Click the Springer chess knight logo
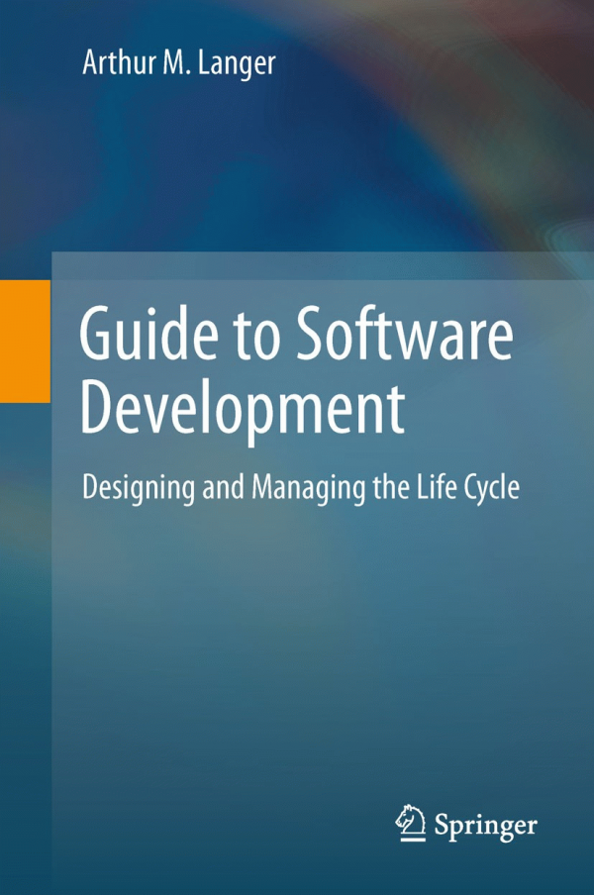 (410, 822)
